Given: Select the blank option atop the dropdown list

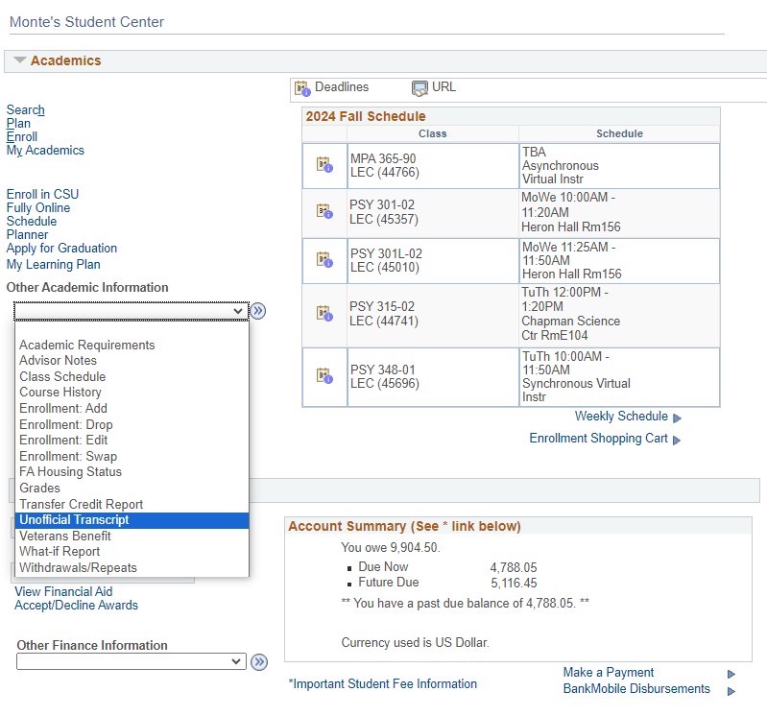Looking at the screenshot, I should click(x=132, y=329).
